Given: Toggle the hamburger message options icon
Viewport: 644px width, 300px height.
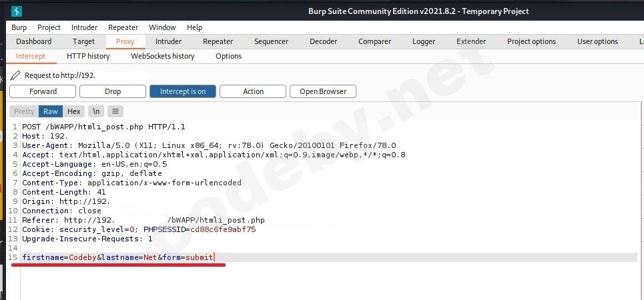Looking at the screenshot, I should [x=116, y=111].
